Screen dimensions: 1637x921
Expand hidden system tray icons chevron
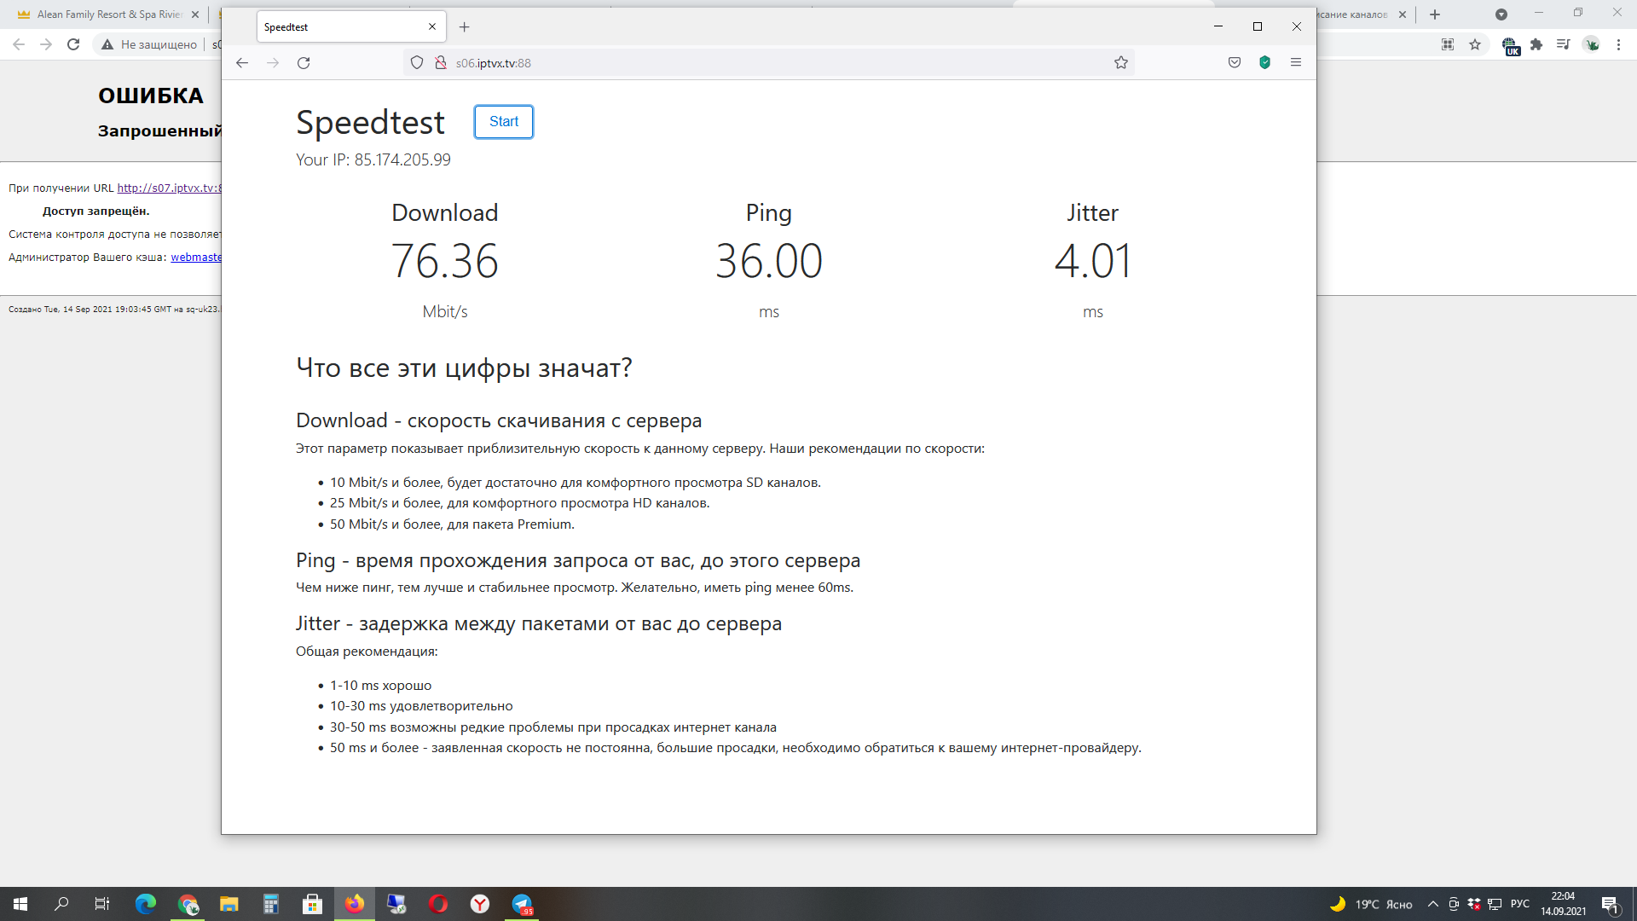point(1432,904)
